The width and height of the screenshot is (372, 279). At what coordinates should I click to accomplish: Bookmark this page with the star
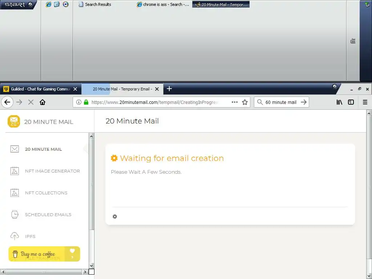click(245, 102)
